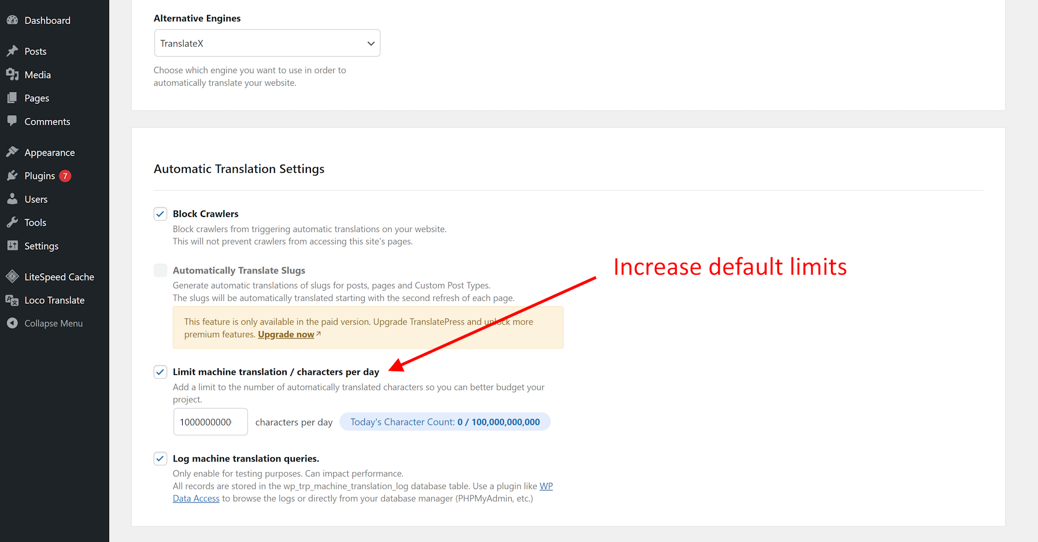Viewport: 1038px width, 542px height.
Task: Click the Tools wrench icon
Action: tap(12, 222)
